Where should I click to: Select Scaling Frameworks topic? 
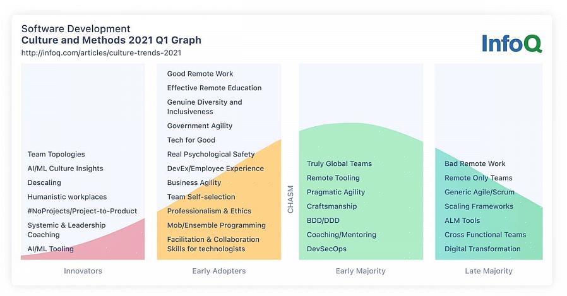click(x=479, y=206)
